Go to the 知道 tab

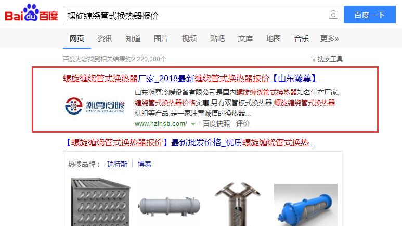tap(133, 39)
